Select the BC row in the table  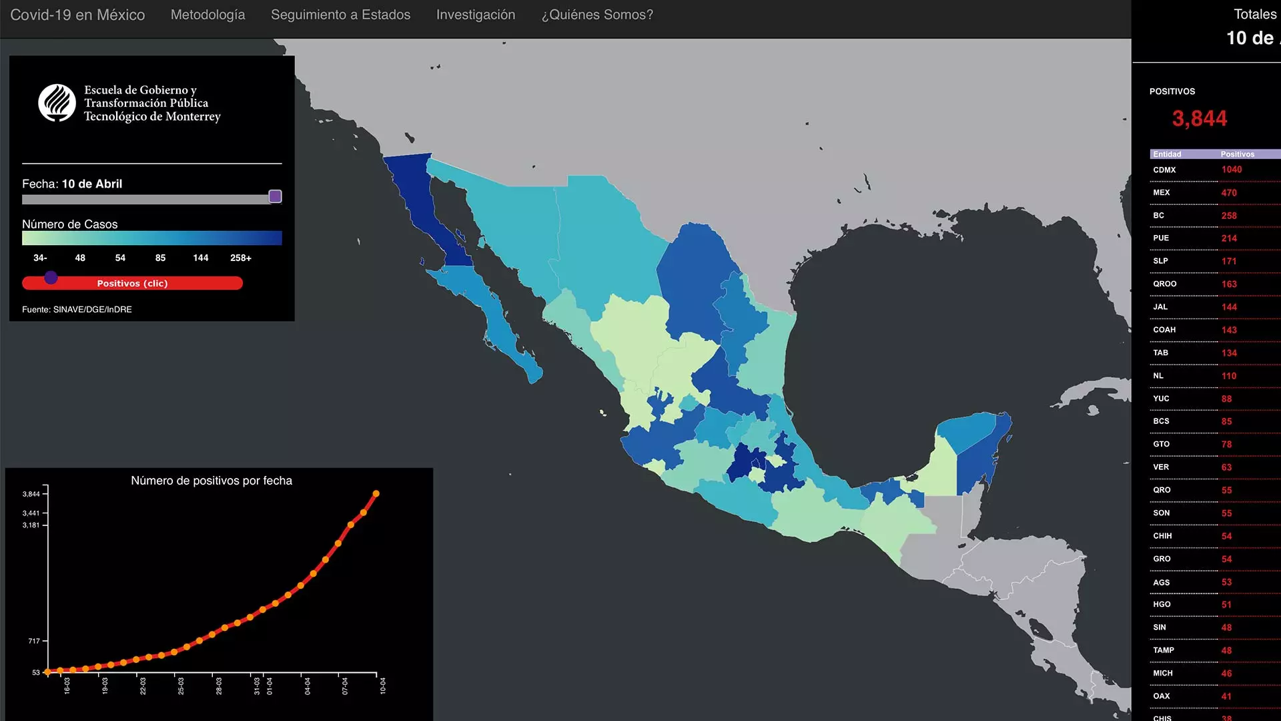(x=1216, y=216)
